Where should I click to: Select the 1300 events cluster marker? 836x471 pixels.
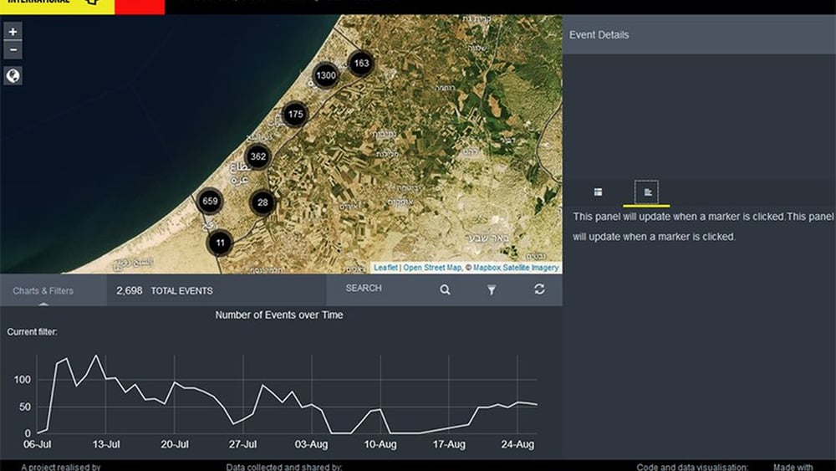point(326,75)
